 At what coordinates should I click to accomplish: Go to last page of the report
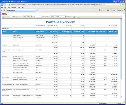click(20, 17)
